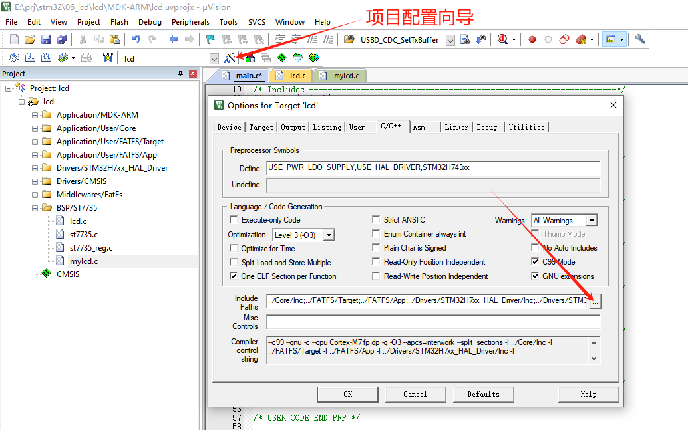This screenshot has height=430, width=688.
Task: Confirm options with the OK button
Action: click(x=348, y=394)
